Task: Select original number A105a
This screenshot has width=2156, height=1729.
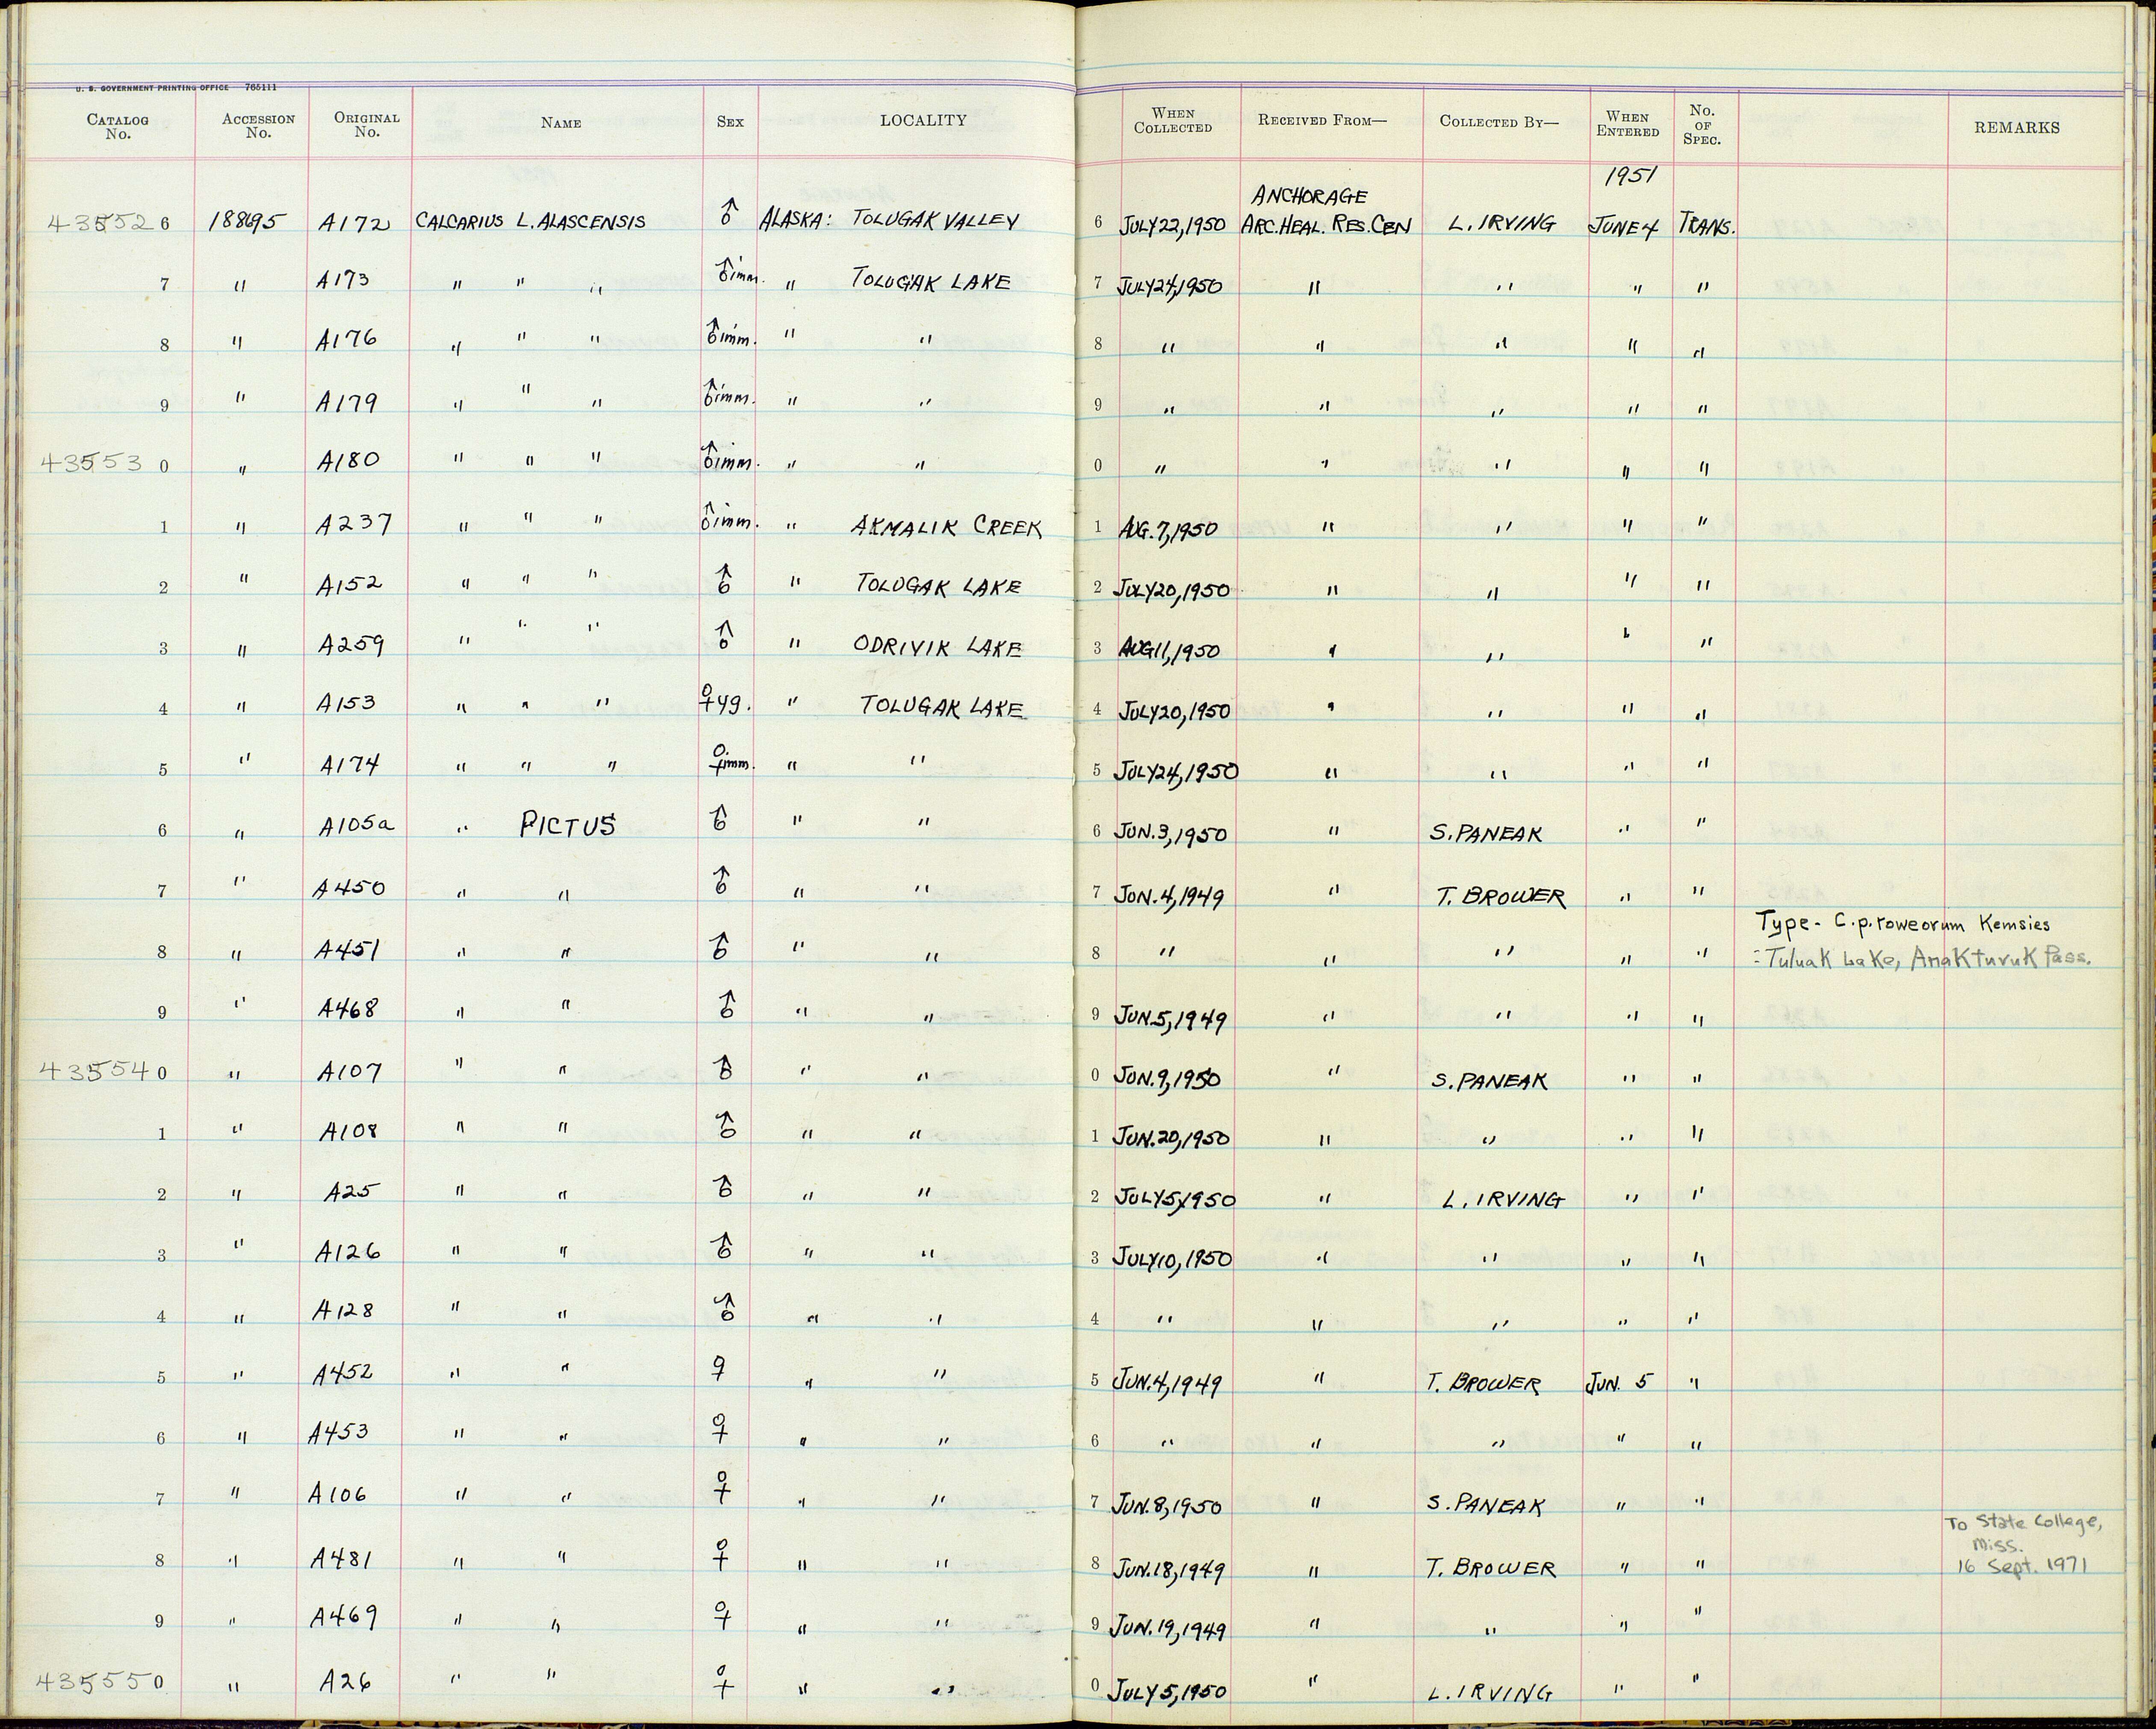Action: (357, 825)
